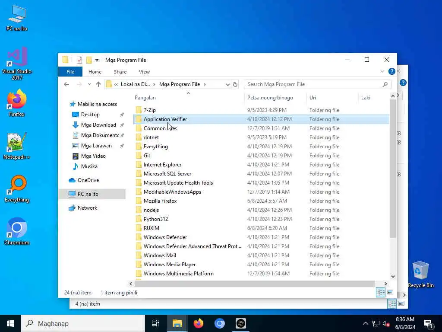Open the address bar history dropdown

coord(228,84)
